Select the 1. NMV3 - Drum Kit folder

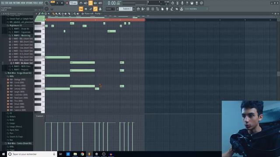click(x=21, y=29)
